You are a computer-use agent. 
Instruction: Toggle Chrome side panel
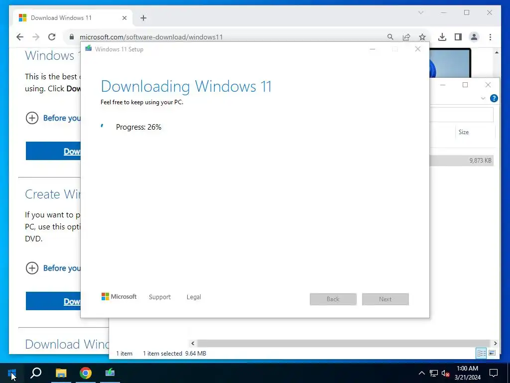pyautogui.click(x=458, y=37)
